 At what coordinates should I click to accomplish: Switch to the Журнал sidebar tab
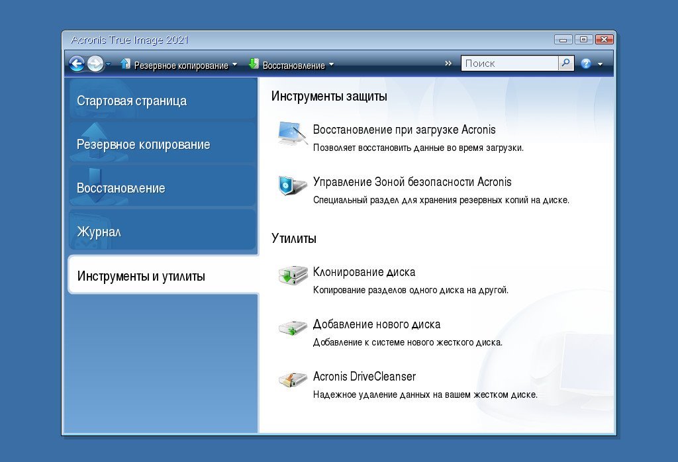99,232
